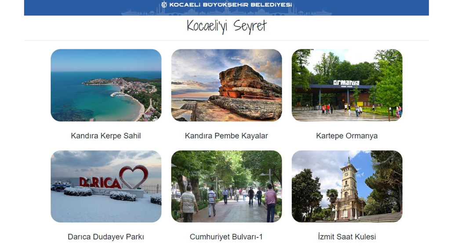This screenshot has width=457, height=247.
Task: Click the red heart sculpture in Darıca photo
Action: 134,176
